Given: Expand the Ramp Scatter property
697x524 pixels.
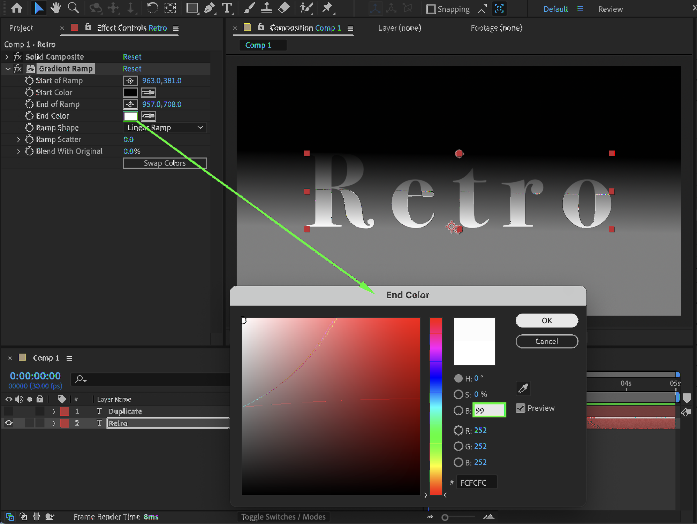Looking at the screenshot, I should coord(18,139).
